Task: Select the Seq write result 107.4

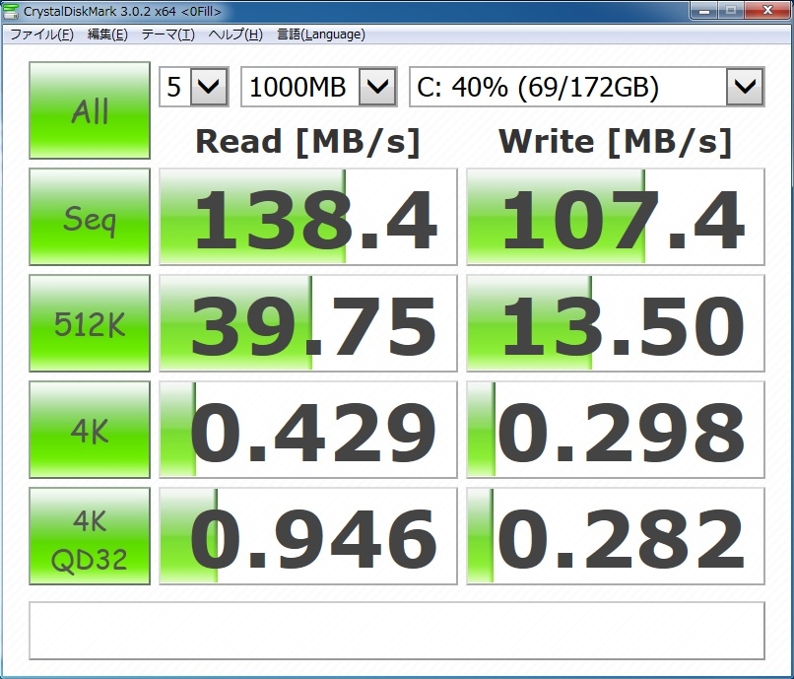Action: coord(616,217)
